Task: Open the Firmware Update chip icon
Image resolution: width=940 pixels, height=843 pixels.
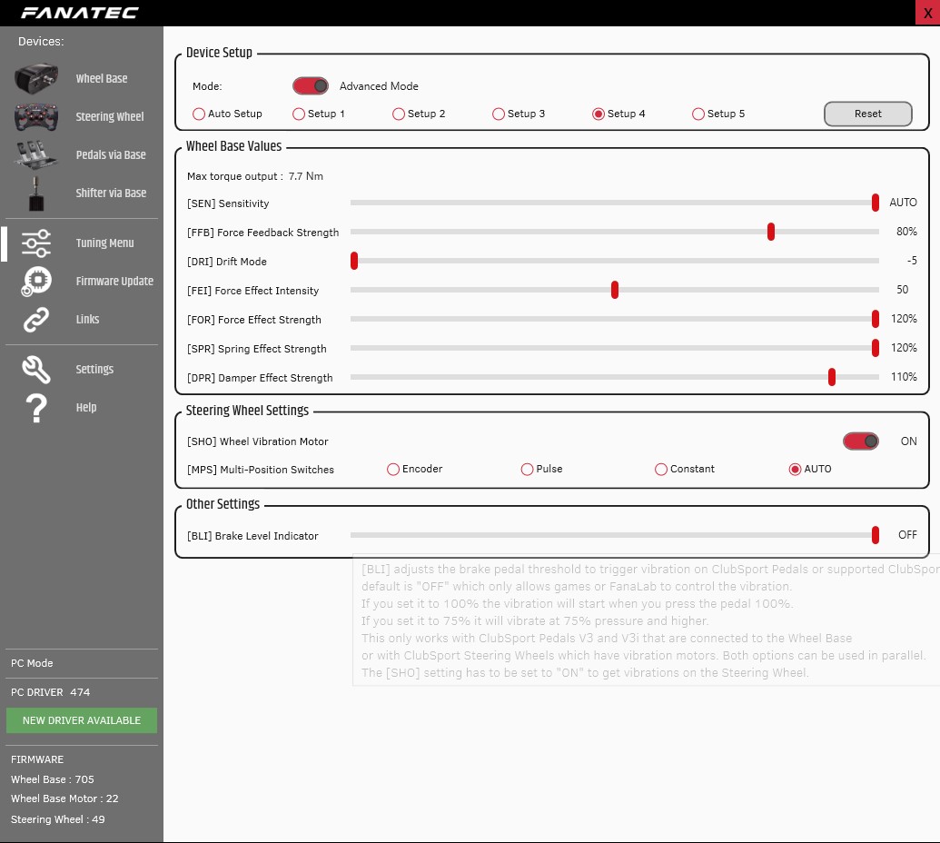Action: click(x=36, y=282)
